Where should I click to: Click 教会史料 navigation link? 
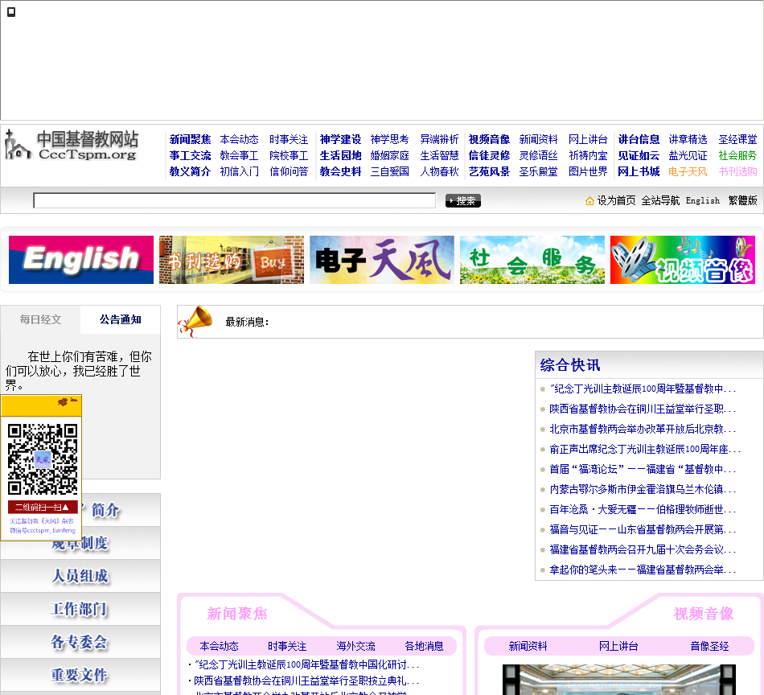point(341,171)
